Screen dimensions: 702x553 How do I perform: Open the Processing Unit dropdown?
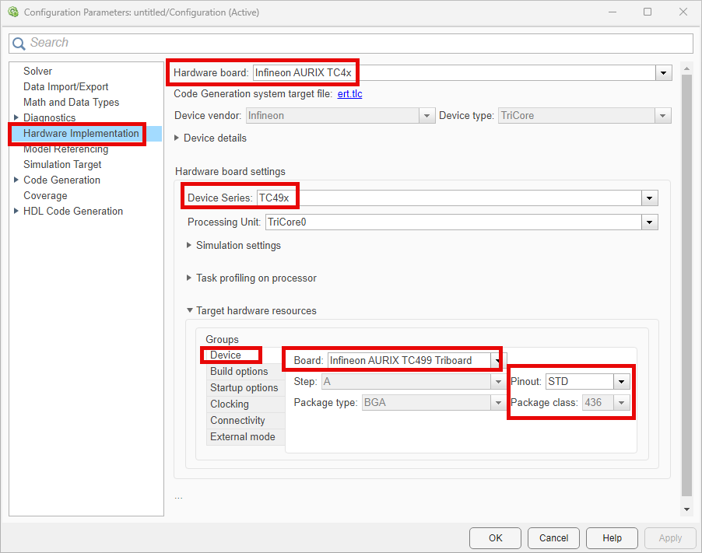(650, 222)
